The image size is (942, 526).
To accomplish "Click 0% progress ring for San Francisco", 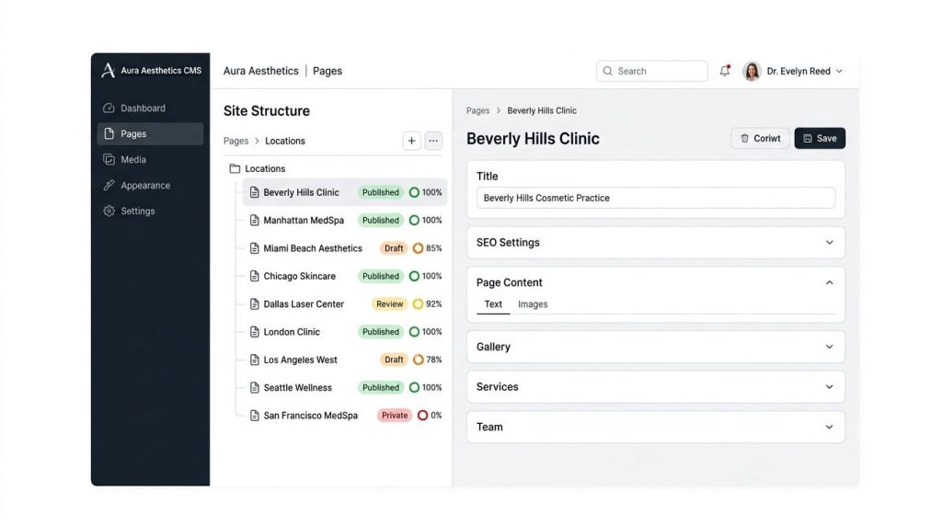I will (423, 416).
